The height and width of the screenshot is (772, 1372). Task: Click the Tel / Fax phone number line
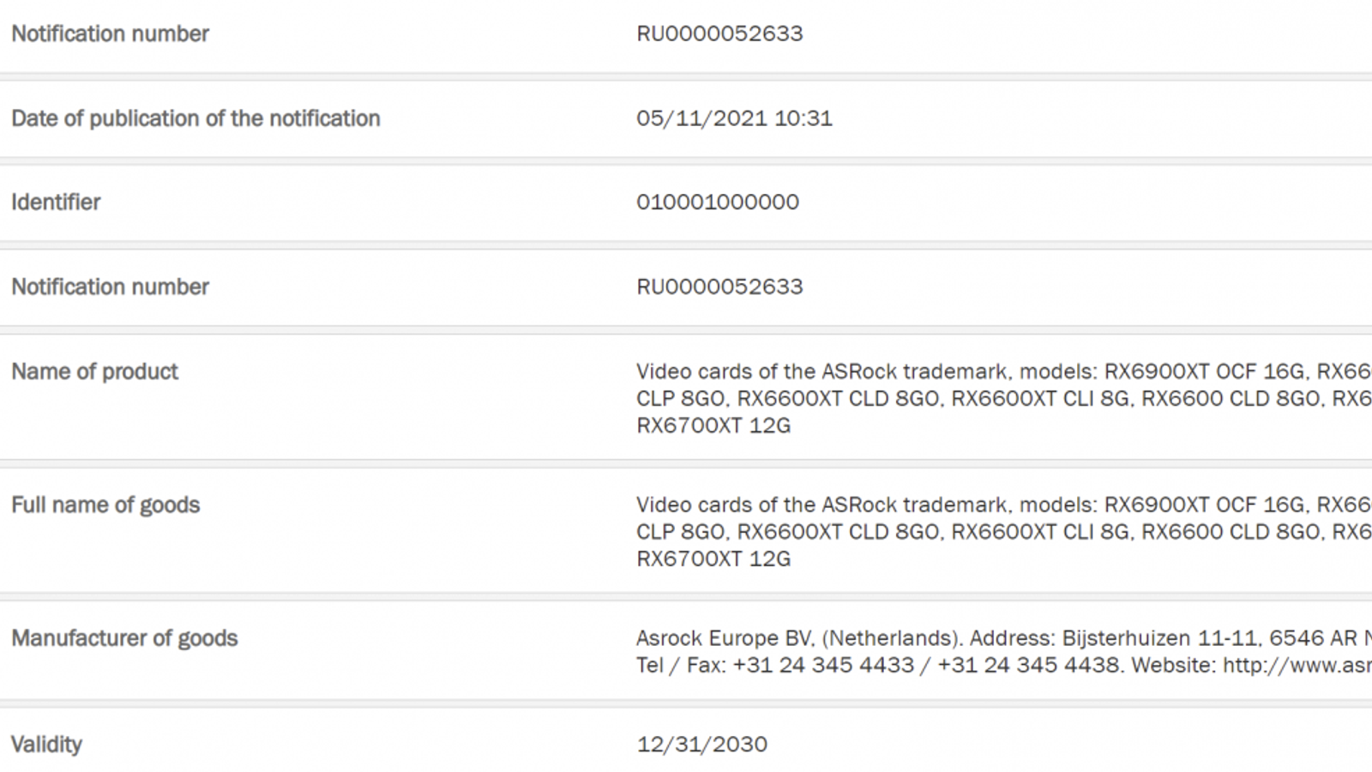(879, 665)
